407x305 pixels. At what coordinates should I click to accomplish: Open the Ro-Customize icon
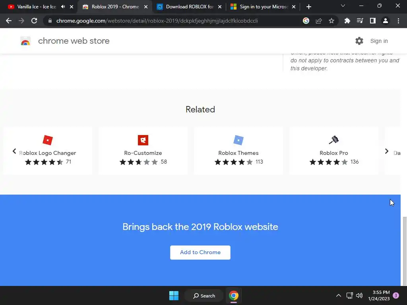point(143,140)
